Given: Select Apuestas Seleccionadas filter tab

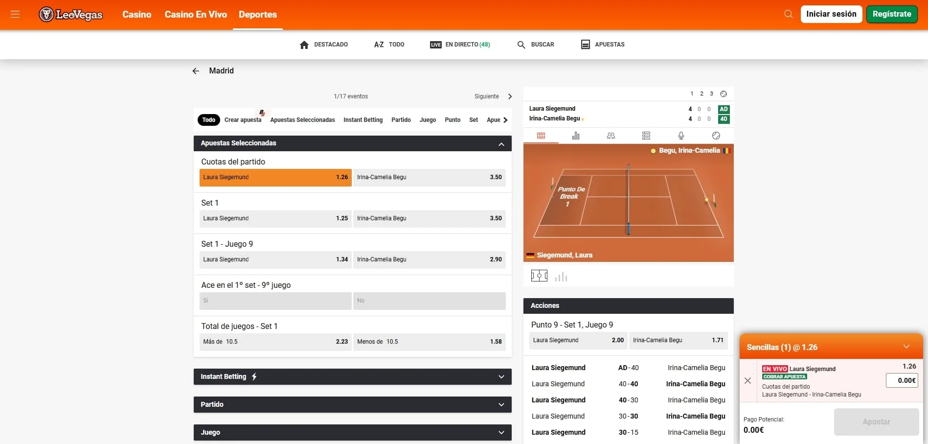Looking at the screenshot, I should [302, 120].
